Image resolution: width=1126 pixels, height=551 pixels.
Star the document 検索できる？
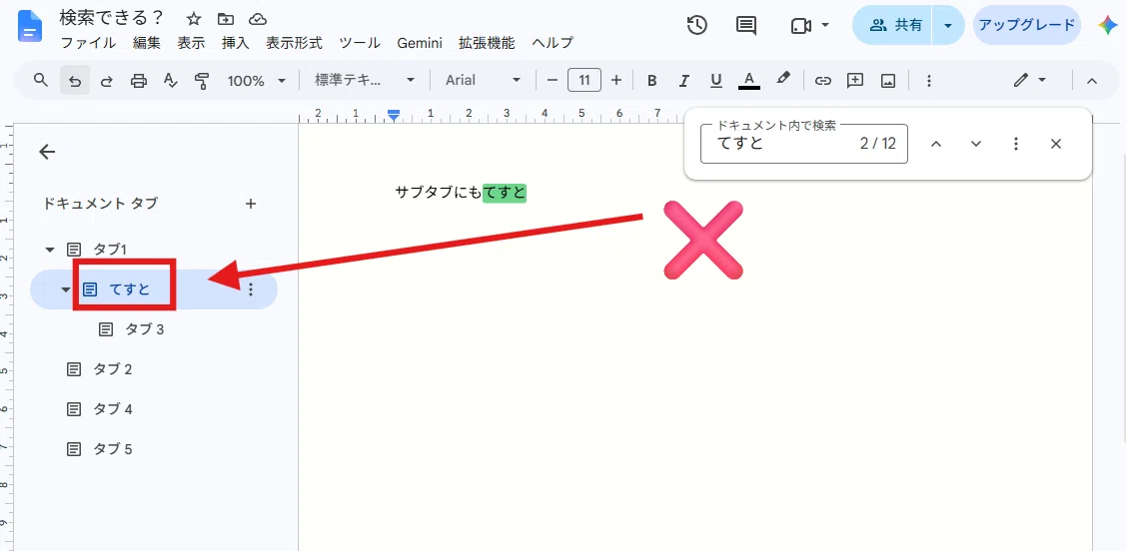tap(193, 19)
